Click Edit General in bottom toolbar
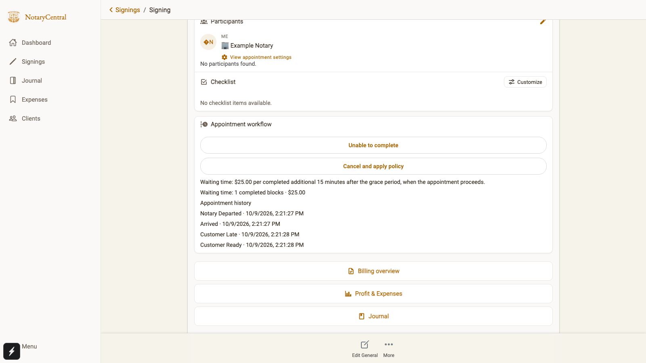 [365, 349]
